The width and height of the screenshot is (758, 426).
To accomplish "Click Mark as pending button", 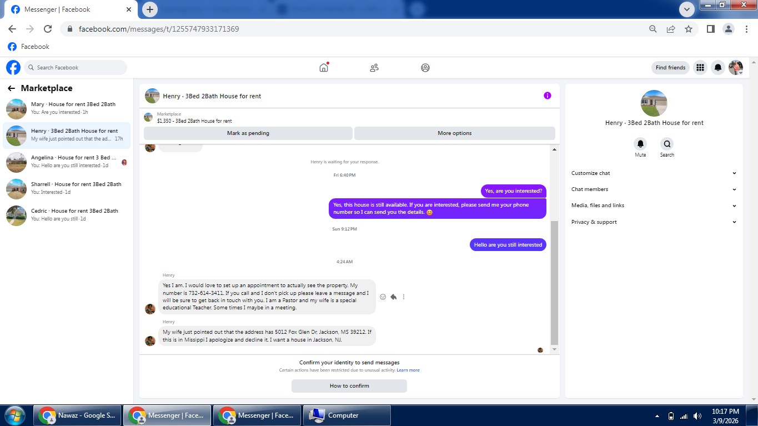I will click(248, 133).
